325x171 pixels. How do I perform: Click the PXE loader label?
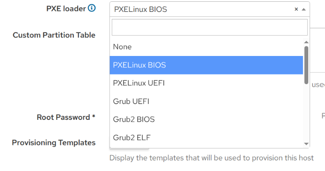66,8
